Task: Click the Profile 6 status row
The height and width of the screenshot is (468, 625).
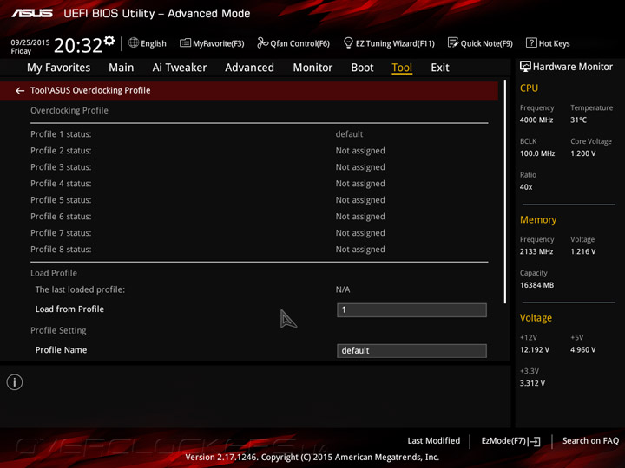Action: 259,217
